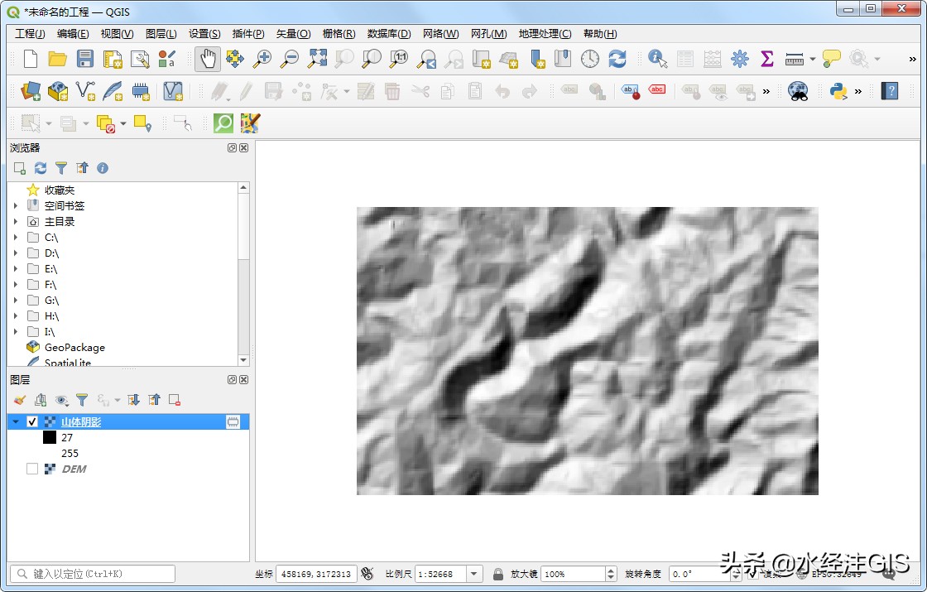Image resolution: width=927 pixels, height=592 pixels.
Task: Click the black swatch for value 27
Action: tap(50, 438)
